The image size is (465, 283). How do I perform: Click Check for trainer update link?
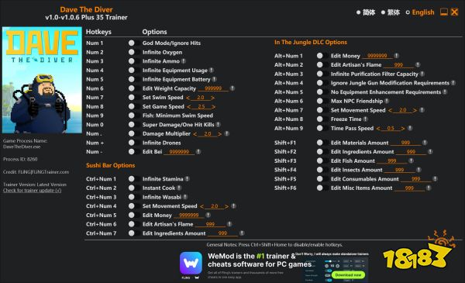click(x=33, y=191)
